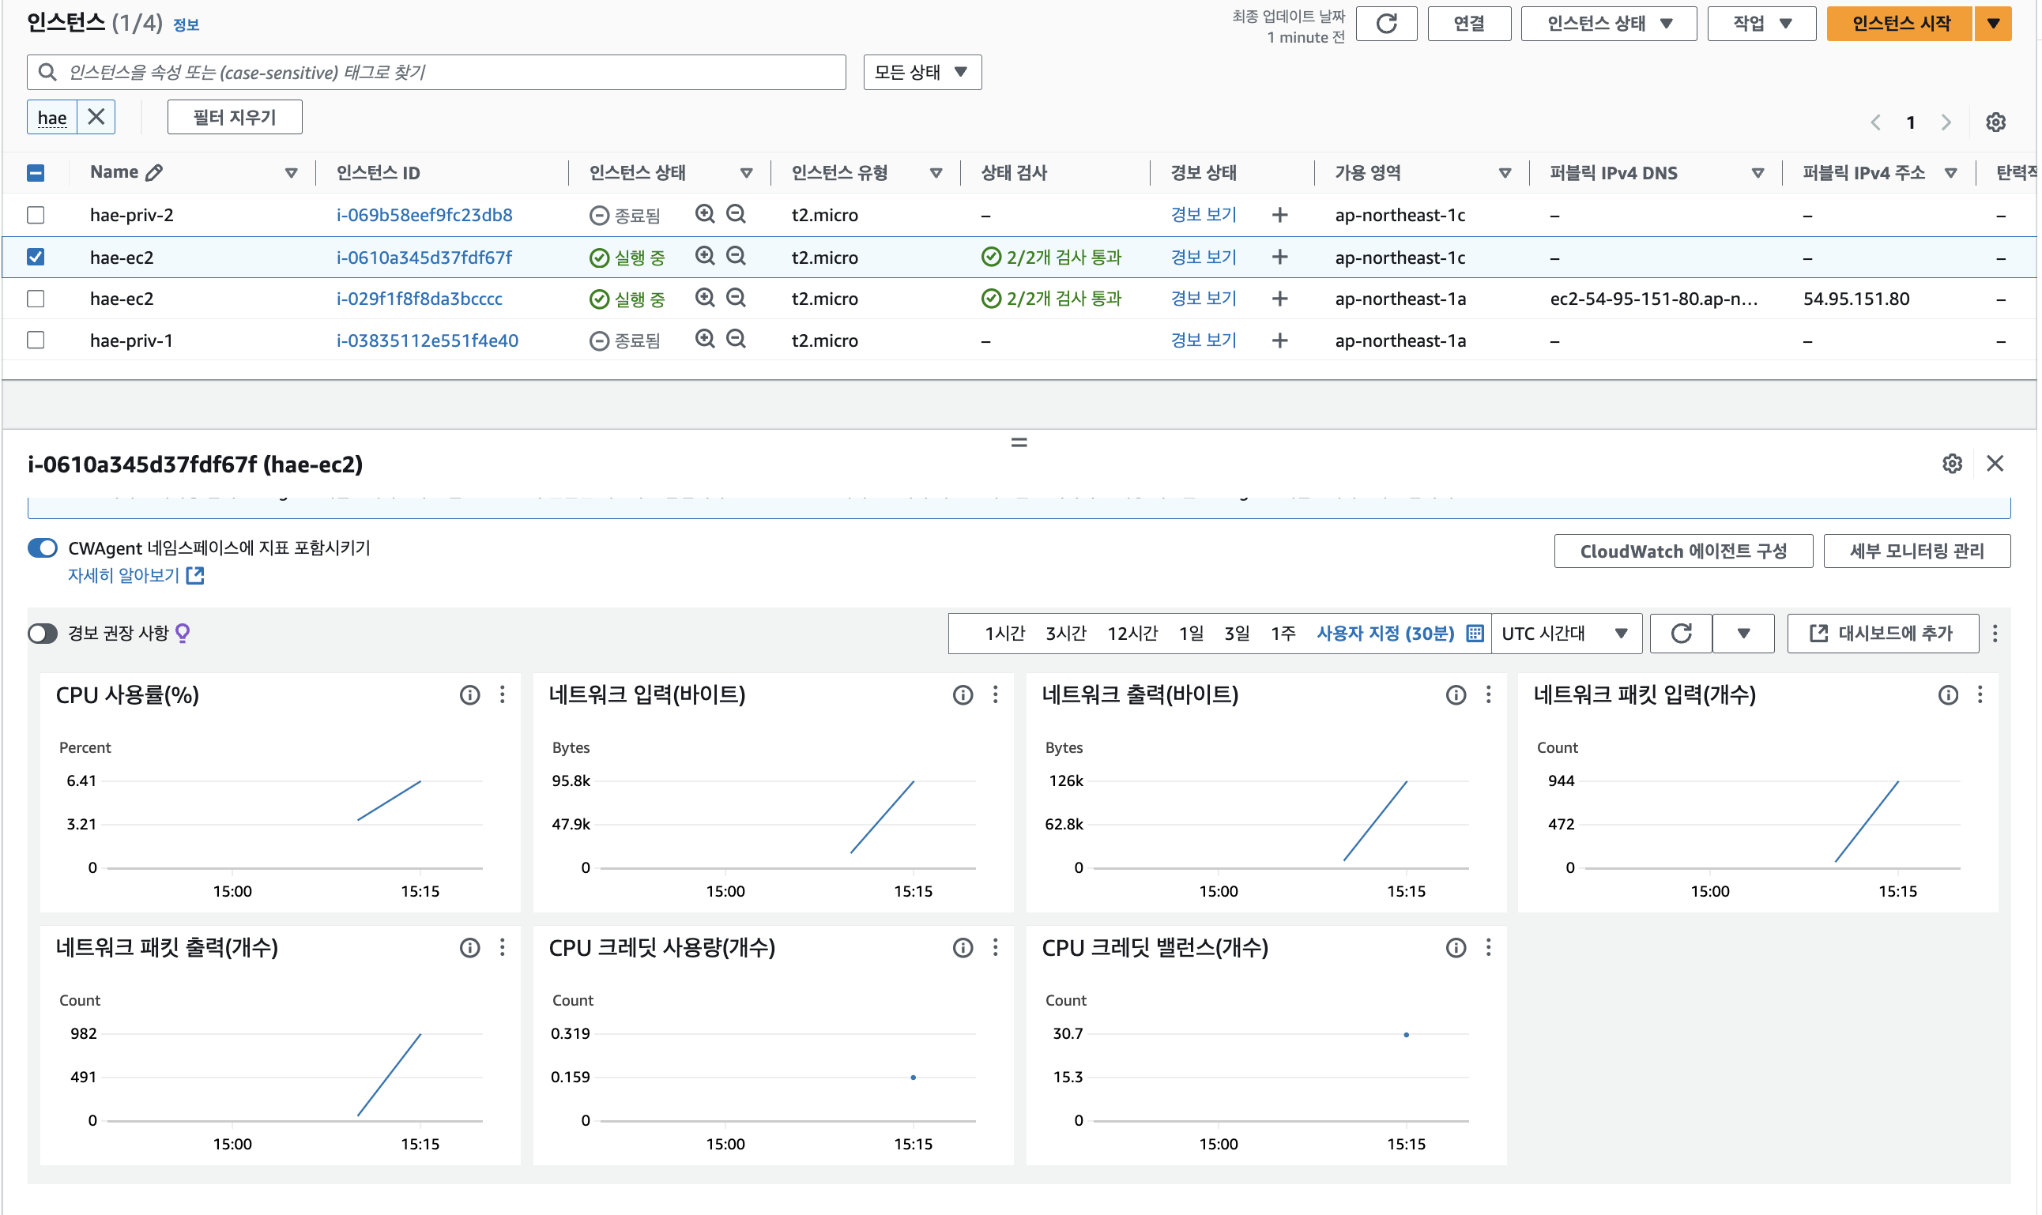Click the instance search input field
The width and height of the screenshot is (2042, 1215).
(442, 72)
